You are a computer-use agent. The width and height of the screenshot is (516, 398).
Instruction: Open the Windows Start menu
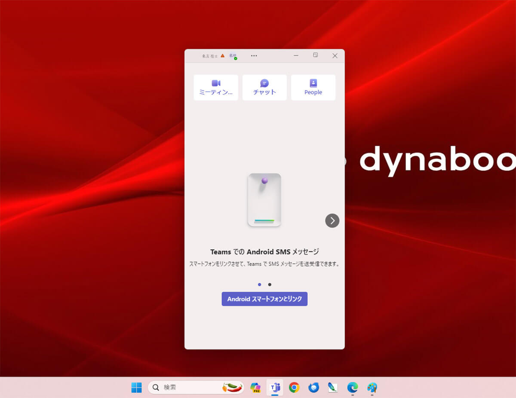(136, 388)
